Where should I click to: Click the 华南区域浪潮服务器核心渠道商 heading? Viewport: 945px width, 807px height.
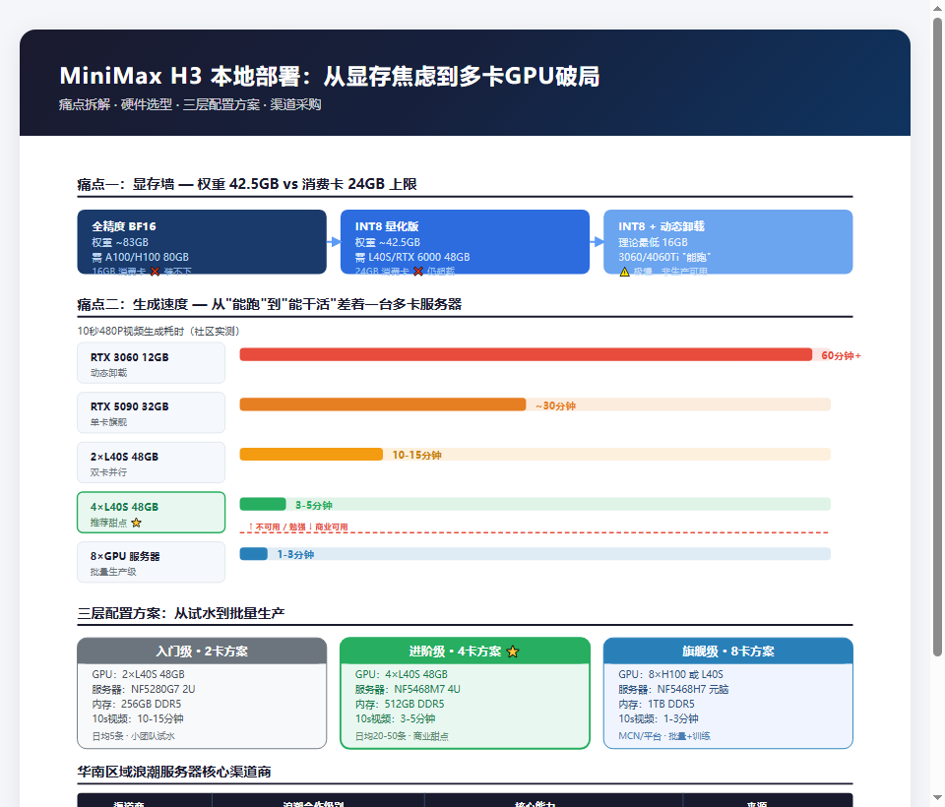(x=174, y=772)
